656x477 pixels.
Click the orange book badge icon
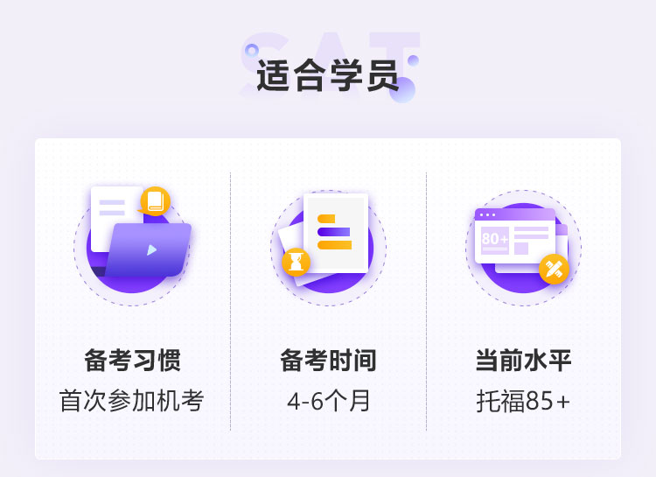point(155,201)
